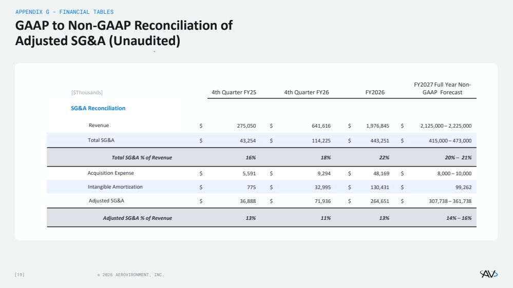The image size is (513, 288).
Task: Click the 4th Quarter FY26 column header
Action: click(x=307, y=92)
